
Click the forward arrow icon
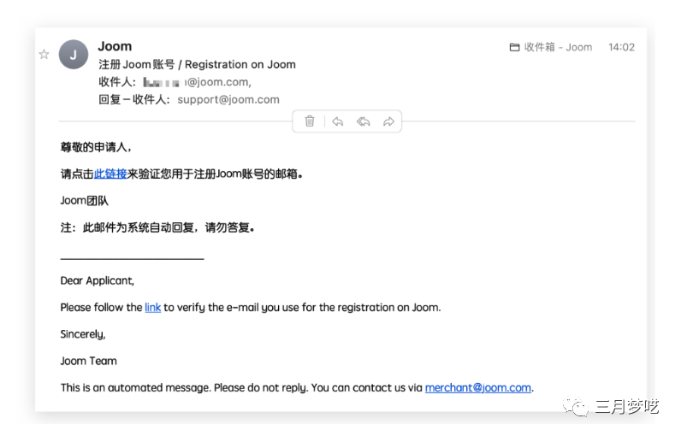point(388,121)
